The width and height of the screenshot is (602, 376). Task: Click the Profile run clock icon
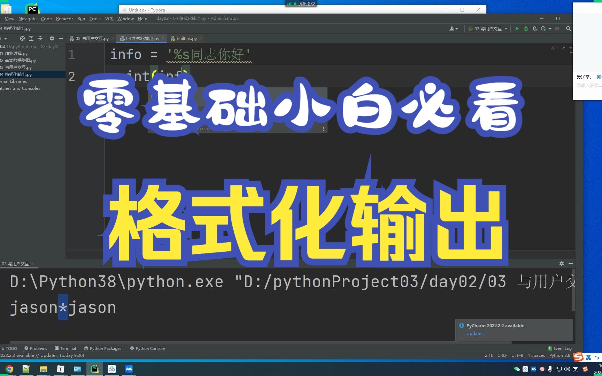[543, 29]
